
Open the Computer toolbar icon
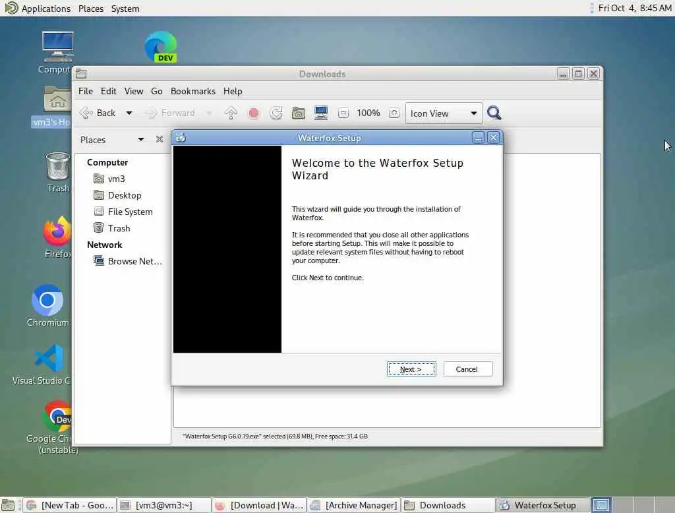pos(321,113)
